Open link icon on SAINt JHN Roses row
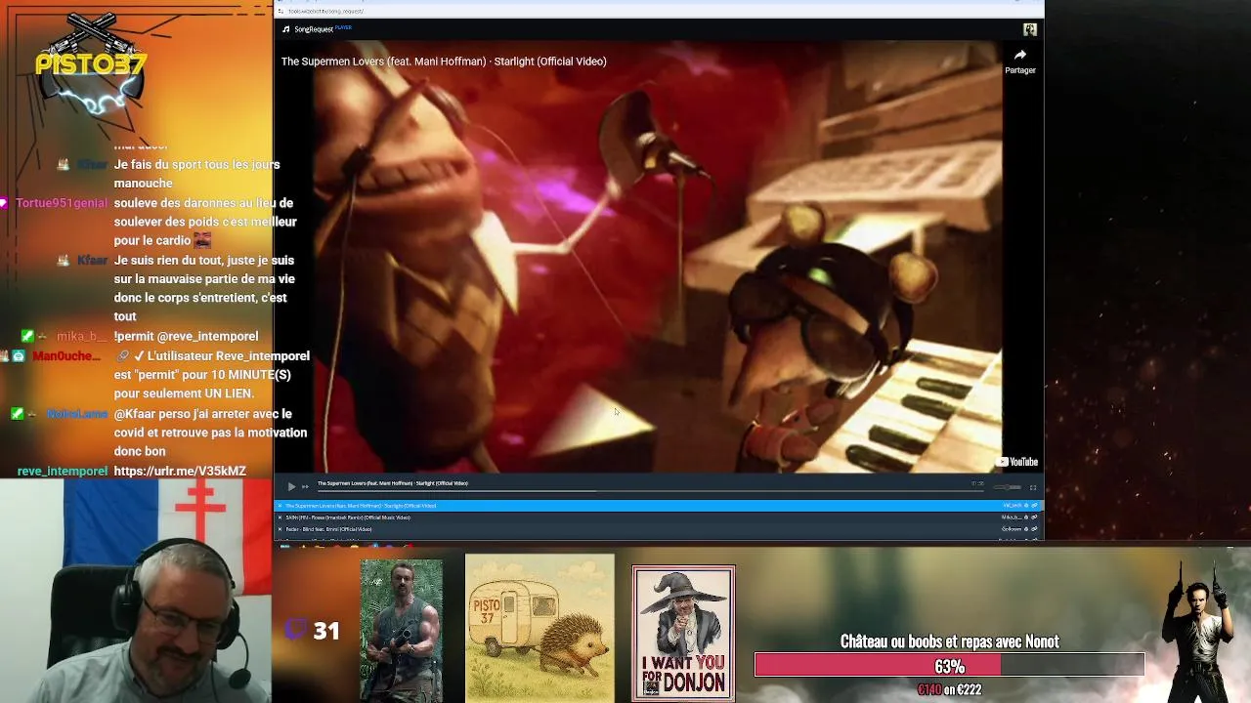This screenshot has width=1251, height=703. pos(1034,517)
